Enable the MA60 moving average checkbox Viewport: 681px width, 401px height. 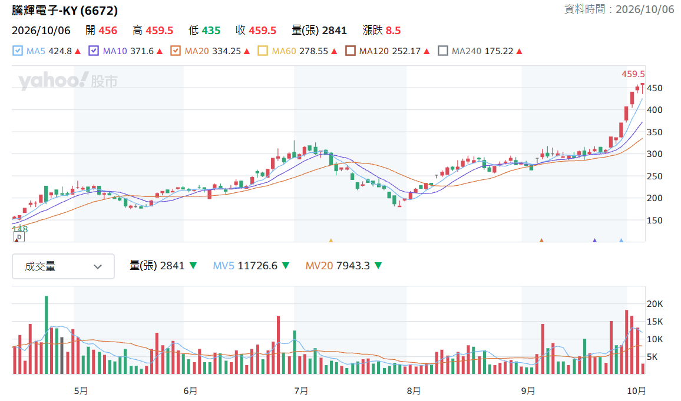(262, 51)
